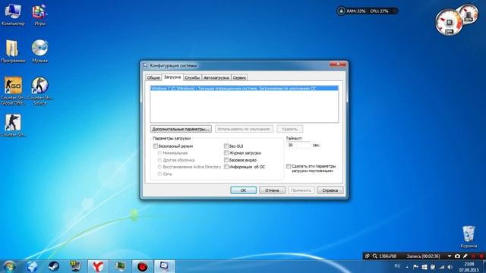Screen dimensions: 486x273
Task: Close the Конфигурация системы dialog
Action: 338,64
